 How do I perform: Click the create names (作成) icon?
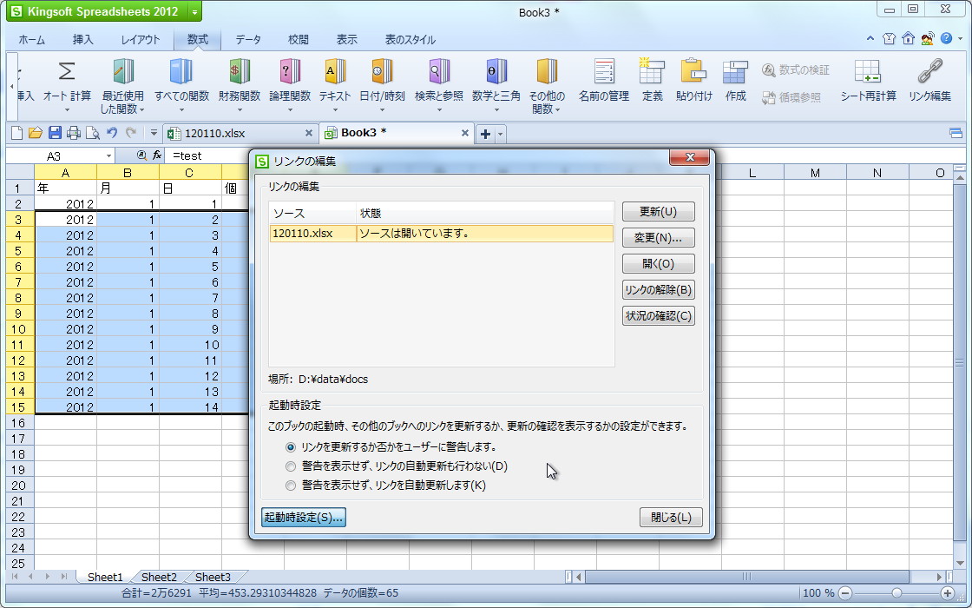pyautogui.click(x=735, y=72)
